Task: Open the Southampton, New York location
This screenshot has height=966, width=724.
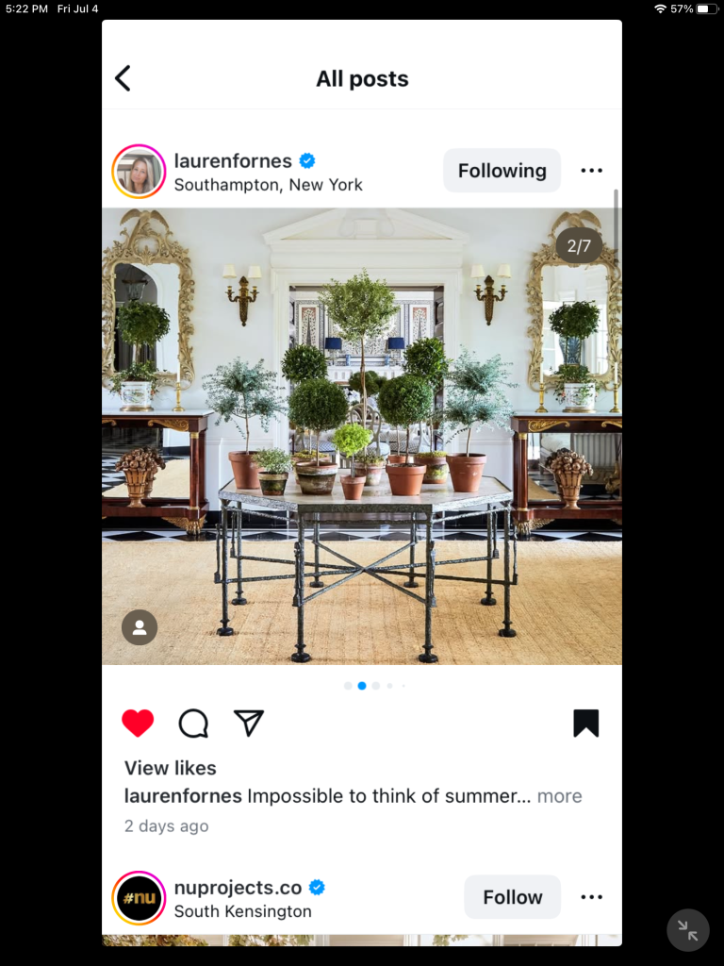Action: [x=268, y=185]
